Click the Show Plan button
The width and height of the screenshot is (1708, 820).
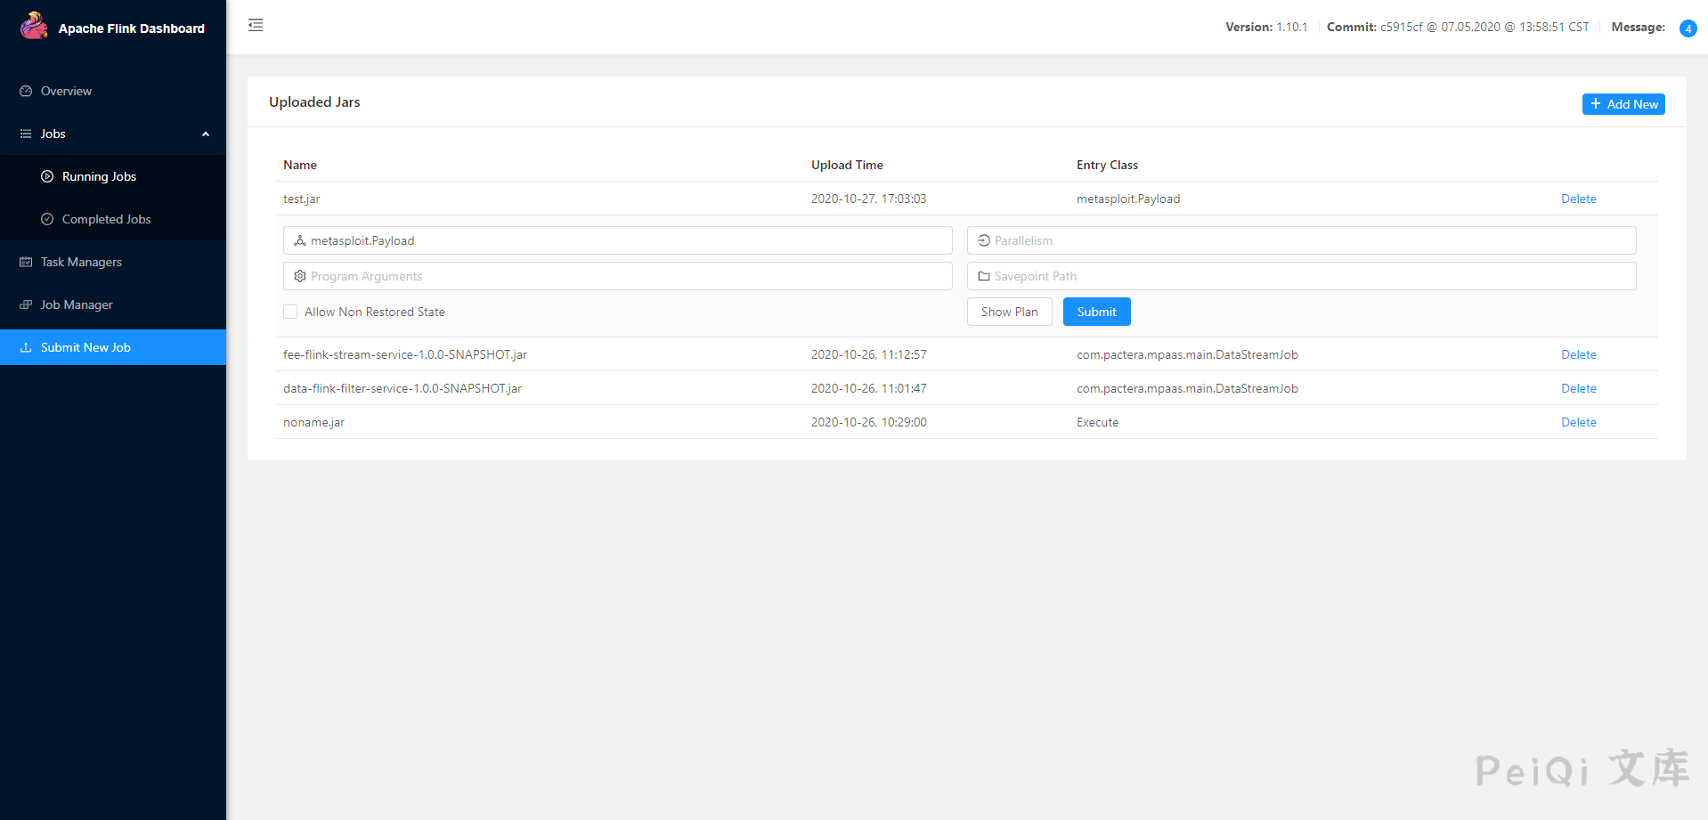click(x=1009, y=312)
